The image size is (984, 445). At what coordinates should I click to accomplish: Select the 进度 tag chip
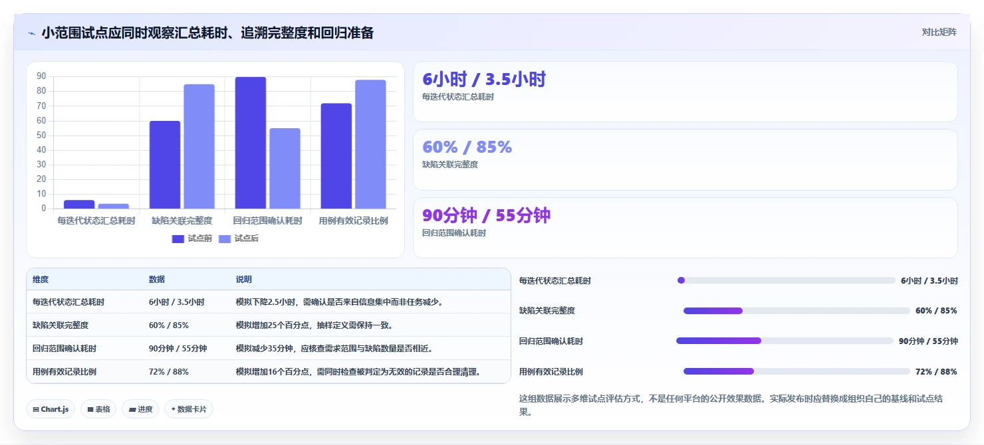tap(140, 409)
